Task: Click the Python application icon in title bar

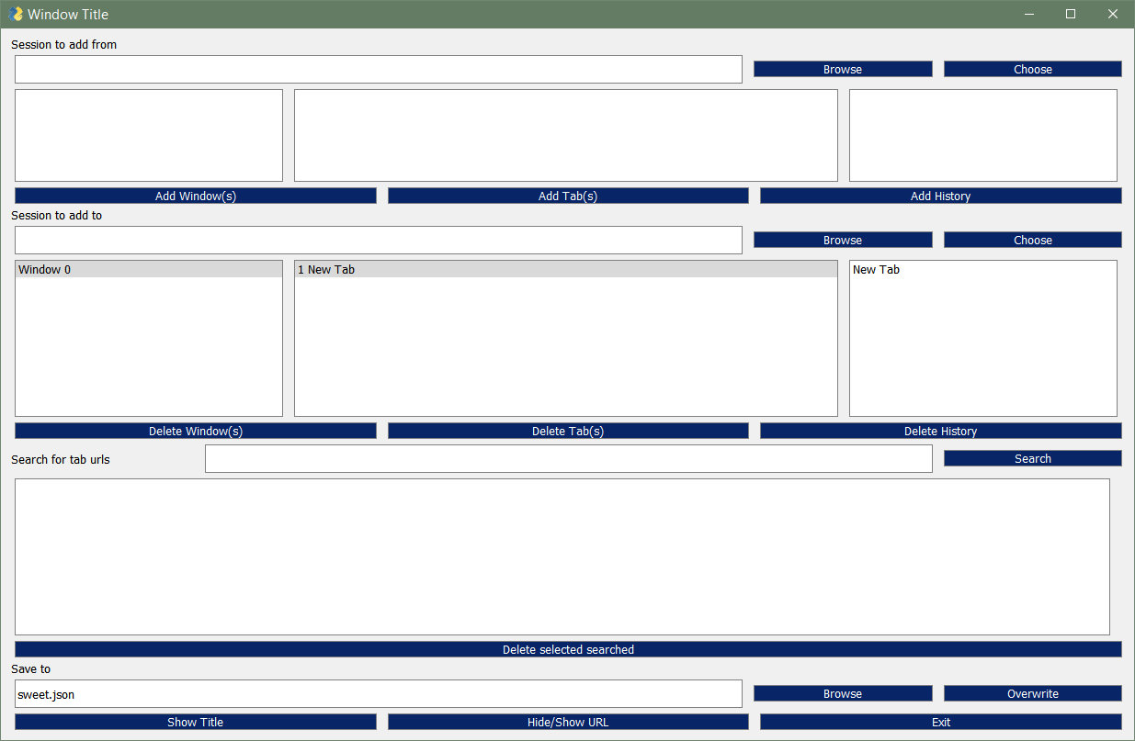Action: point(13,14)
